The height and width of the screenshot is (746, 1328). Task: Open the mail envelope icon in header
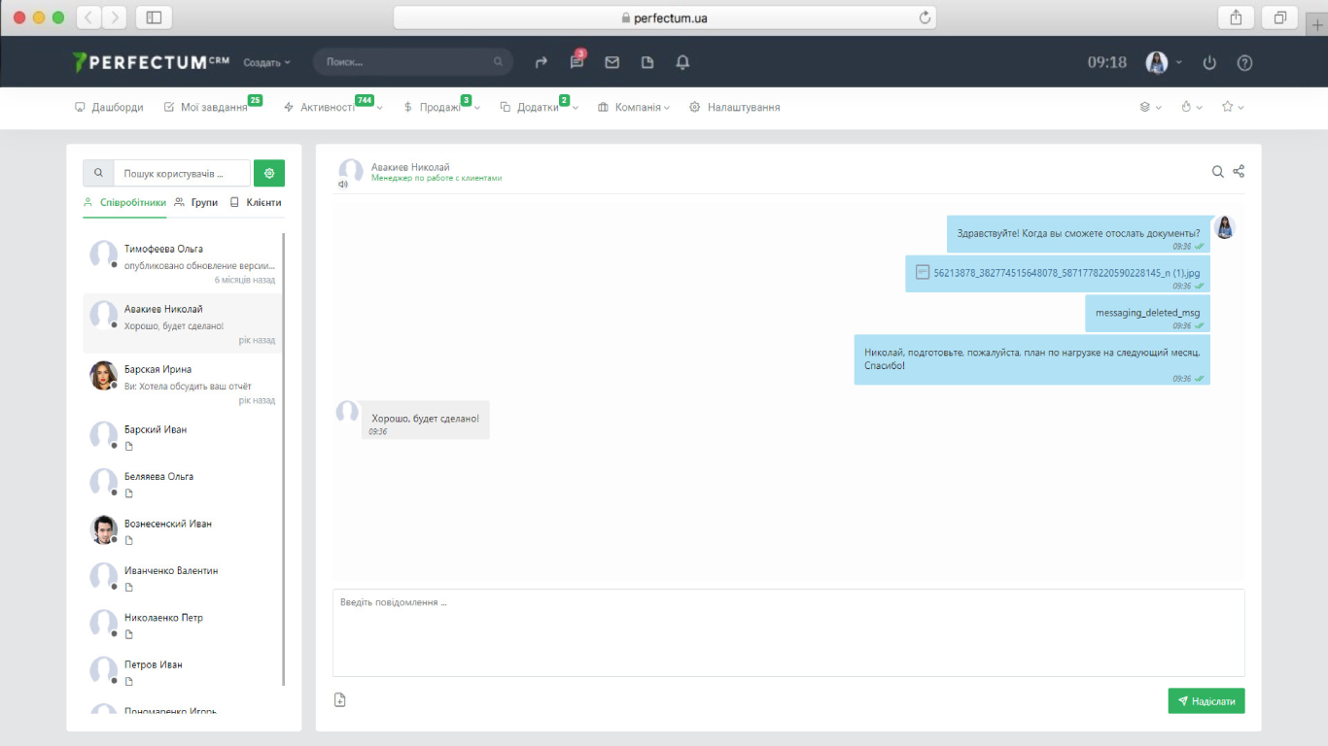612,62
